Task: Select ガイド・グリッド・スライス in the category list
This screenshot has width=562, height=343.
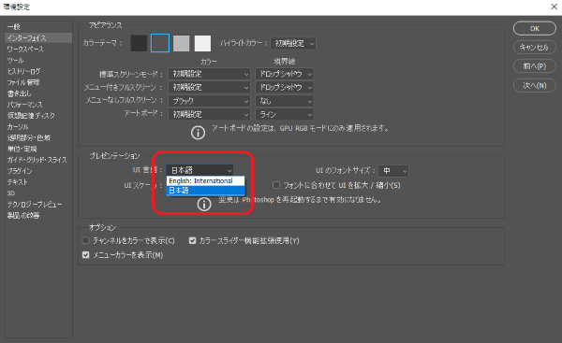Action: coord(38,160)
